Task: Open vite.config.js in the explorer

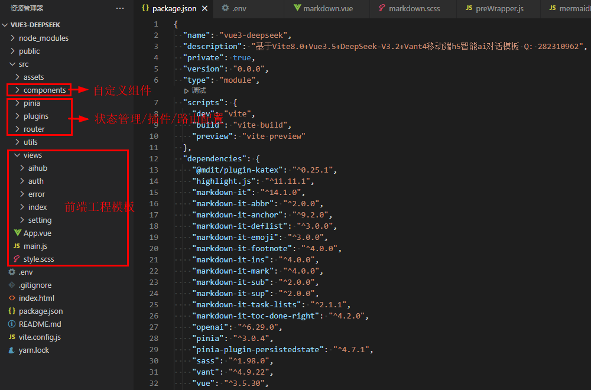Action: click(x=40, y=337)
